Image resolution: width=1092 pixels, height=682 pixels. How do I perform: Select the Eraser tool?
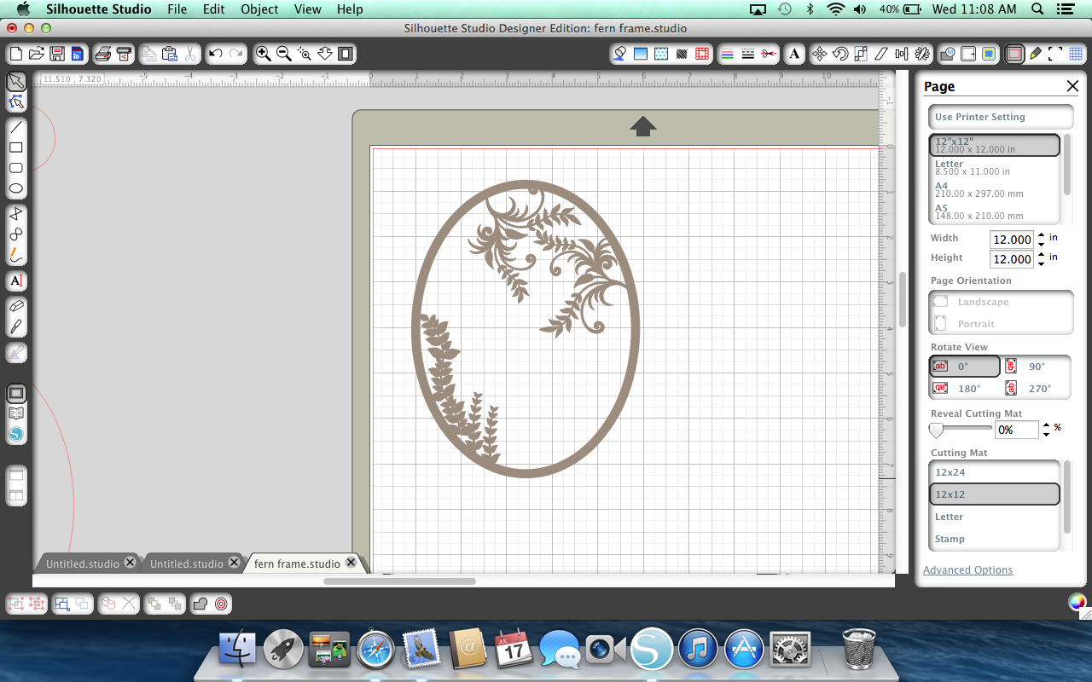pyautogui.click(x=16, y=305)
